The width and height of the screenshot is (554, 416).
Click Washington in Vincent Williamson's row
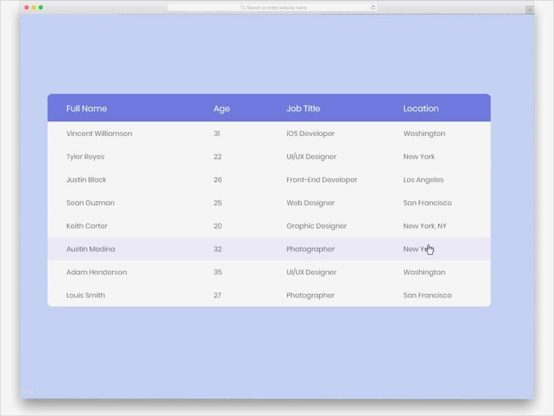(424, 133)
